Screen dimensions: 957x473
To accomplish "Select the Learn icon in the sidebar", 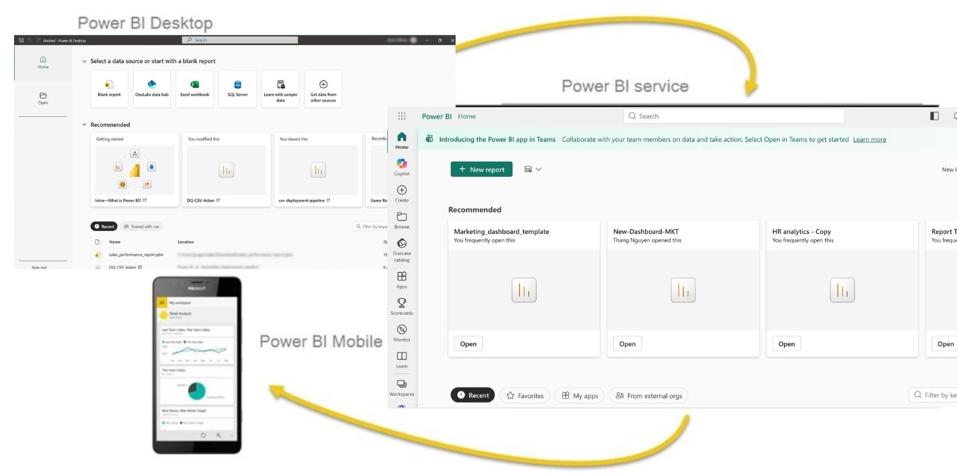I will [x=401, y=359].
